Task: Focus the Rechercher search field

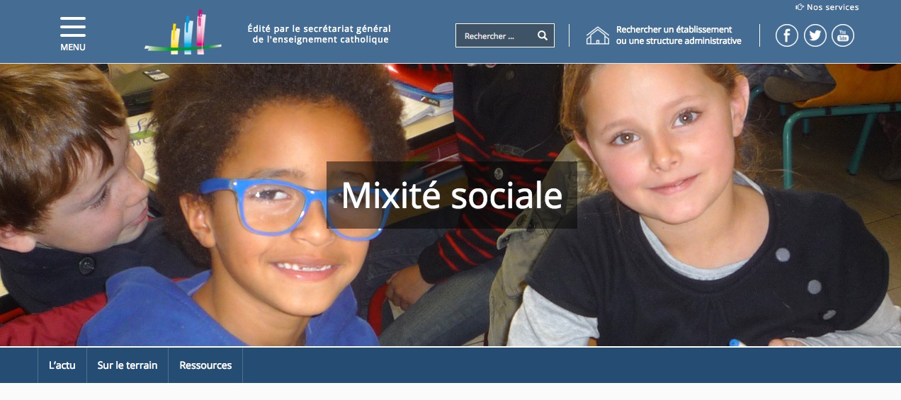Action: pos(505,35)
